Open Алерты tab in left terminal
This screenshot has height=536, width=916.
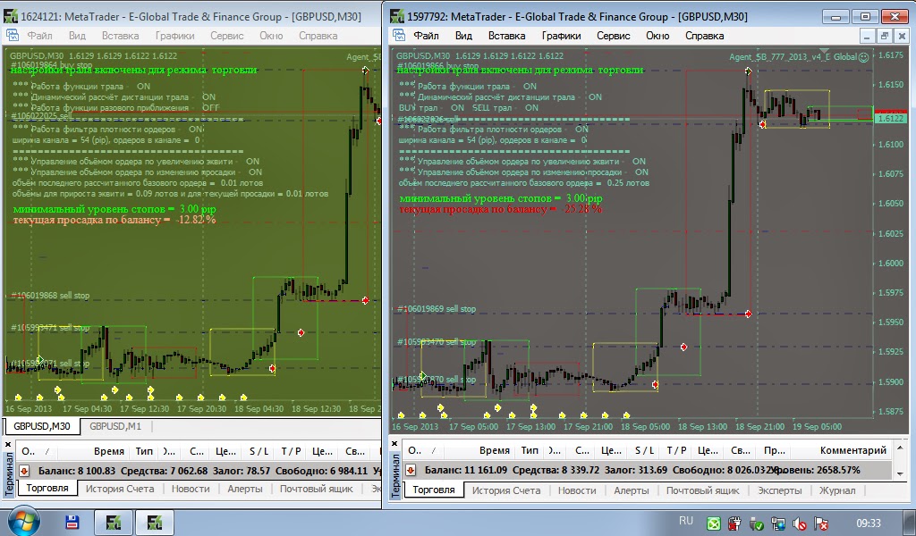[245, 489]
